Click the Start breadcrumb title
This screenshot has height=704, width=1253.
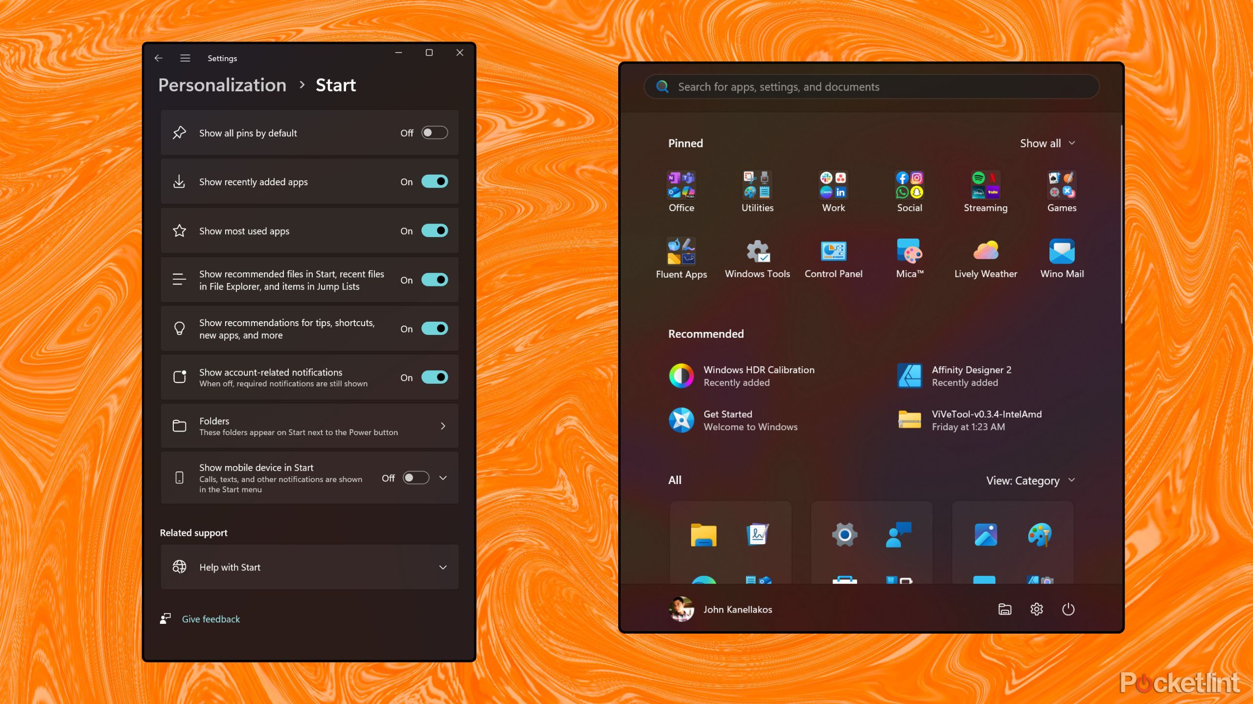pyautogui.click(x=336, y=85)
